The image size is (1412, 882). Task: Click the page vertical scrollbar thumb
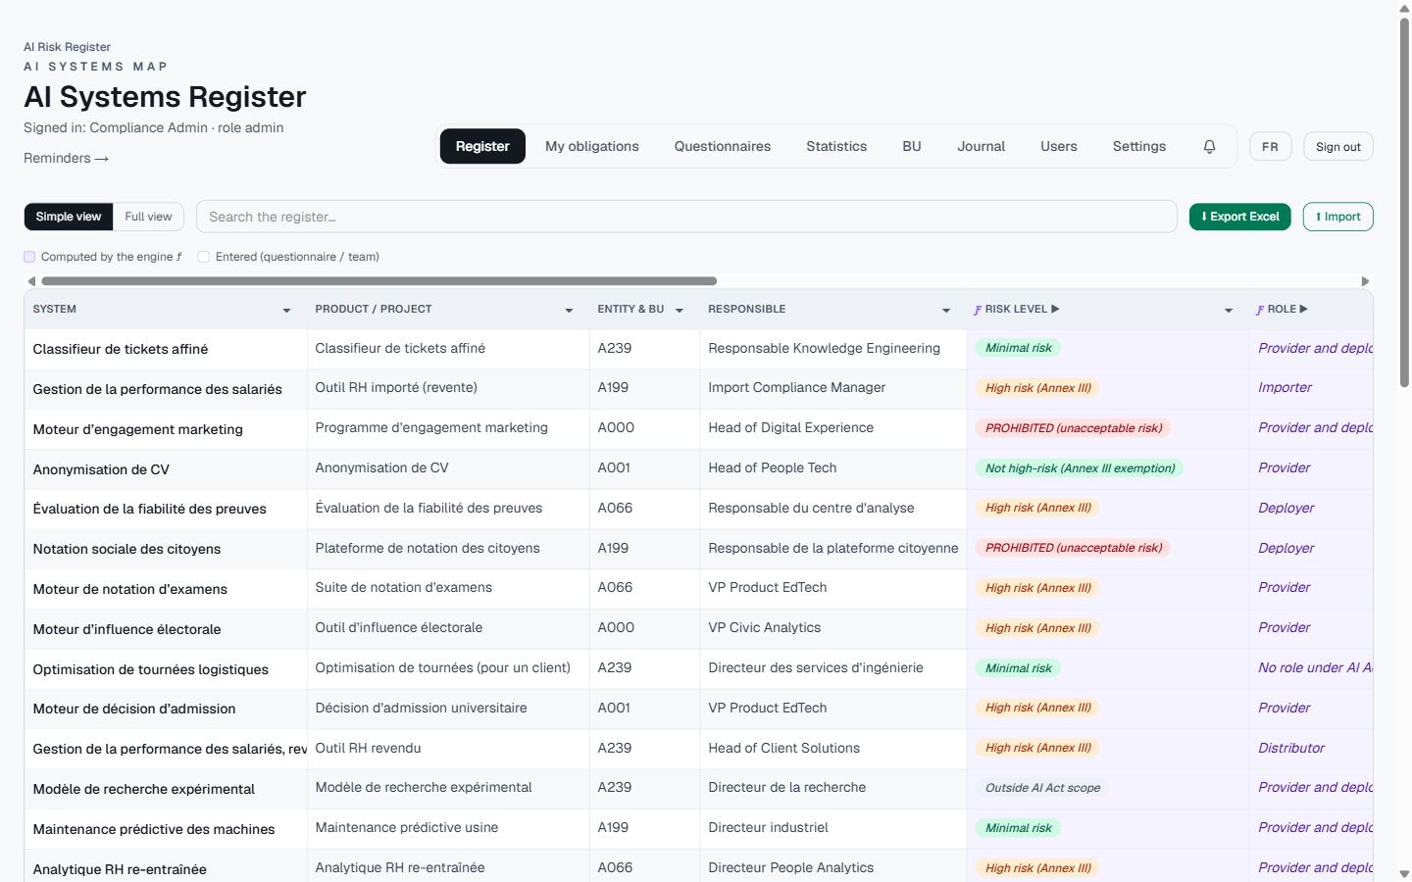pyautogui.click(x=1404, y=201)
